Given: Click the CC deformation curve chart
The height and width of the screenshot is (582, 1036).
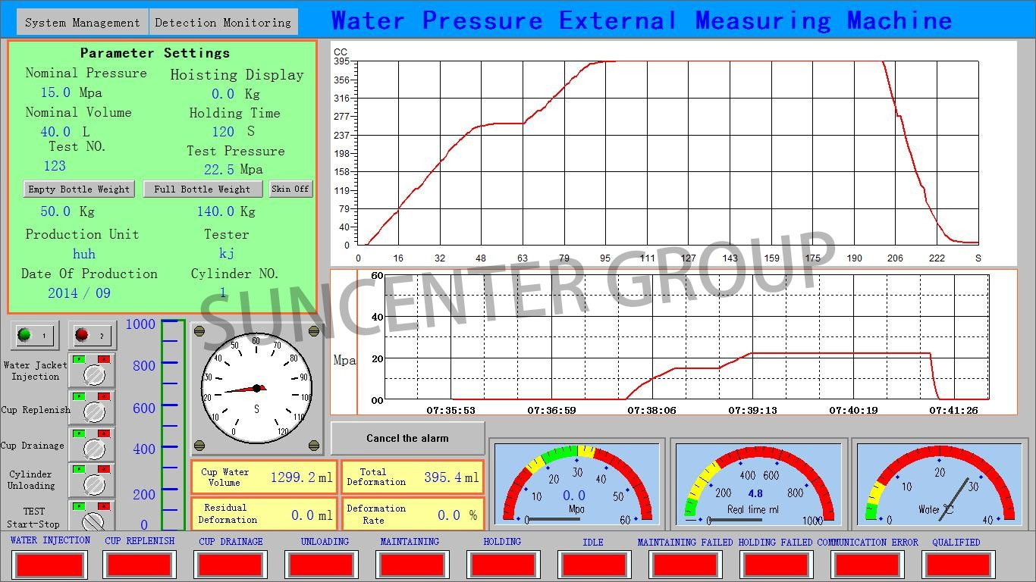Looking at the screenshot, I should point(673,154).
